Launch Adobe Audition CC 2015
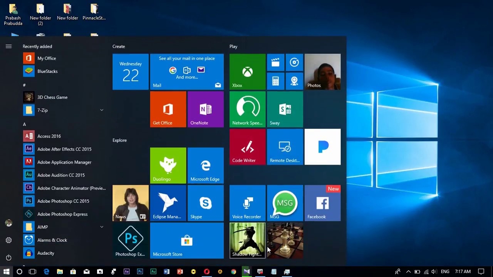 tap(64, 175)
